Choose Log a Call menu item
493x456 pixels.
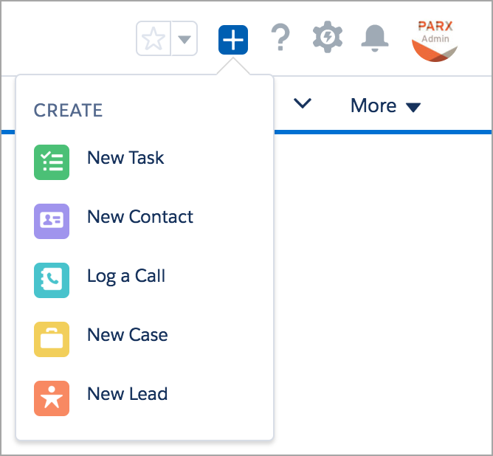click(126, 276)
